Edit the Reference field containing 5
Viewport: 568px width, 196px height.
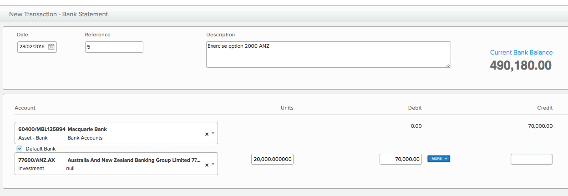114,47
